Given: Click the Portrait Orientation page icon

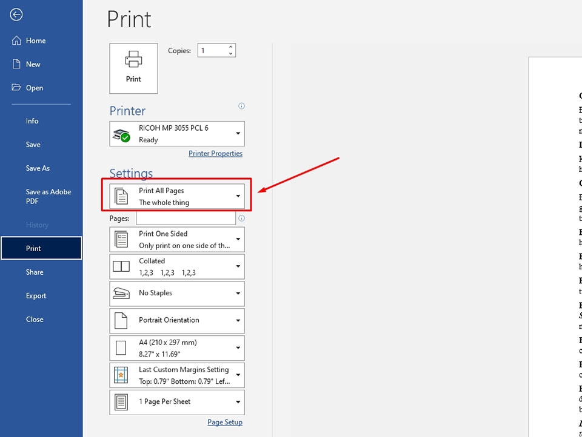Looking at the screenshot, I should tap(121, 320).
